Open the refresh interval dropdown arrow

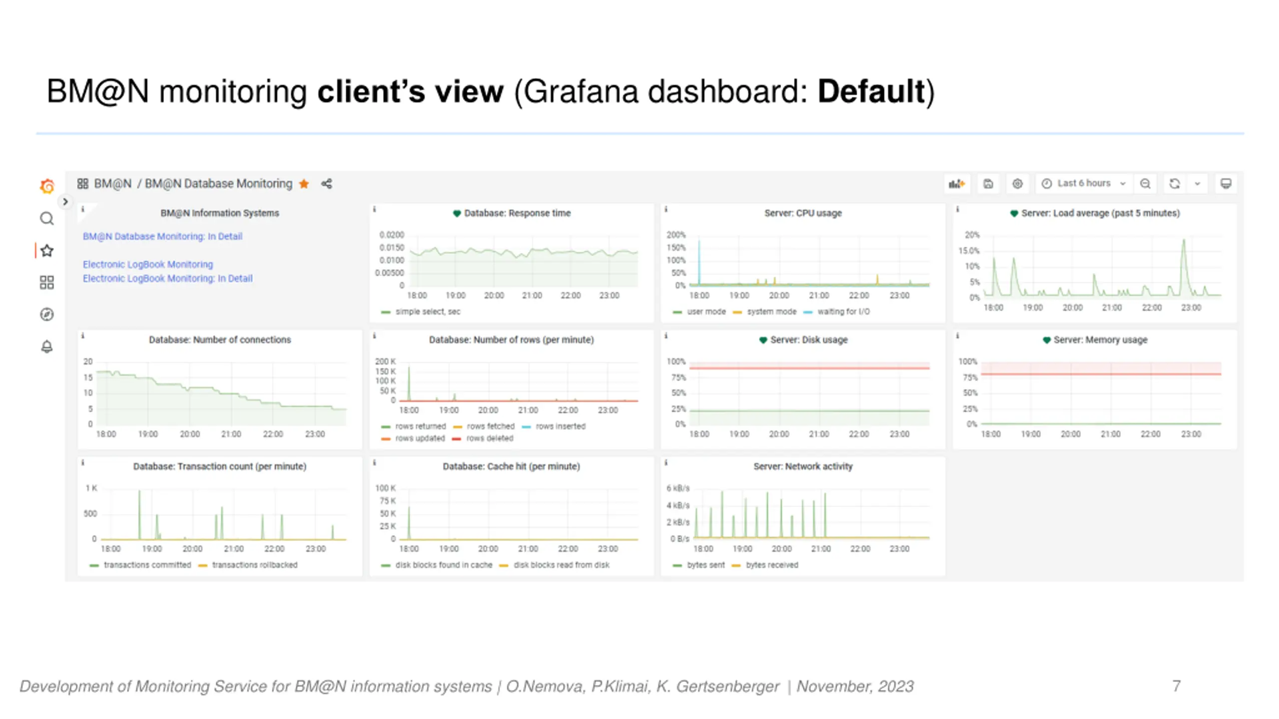click(x=1198, y=184)
